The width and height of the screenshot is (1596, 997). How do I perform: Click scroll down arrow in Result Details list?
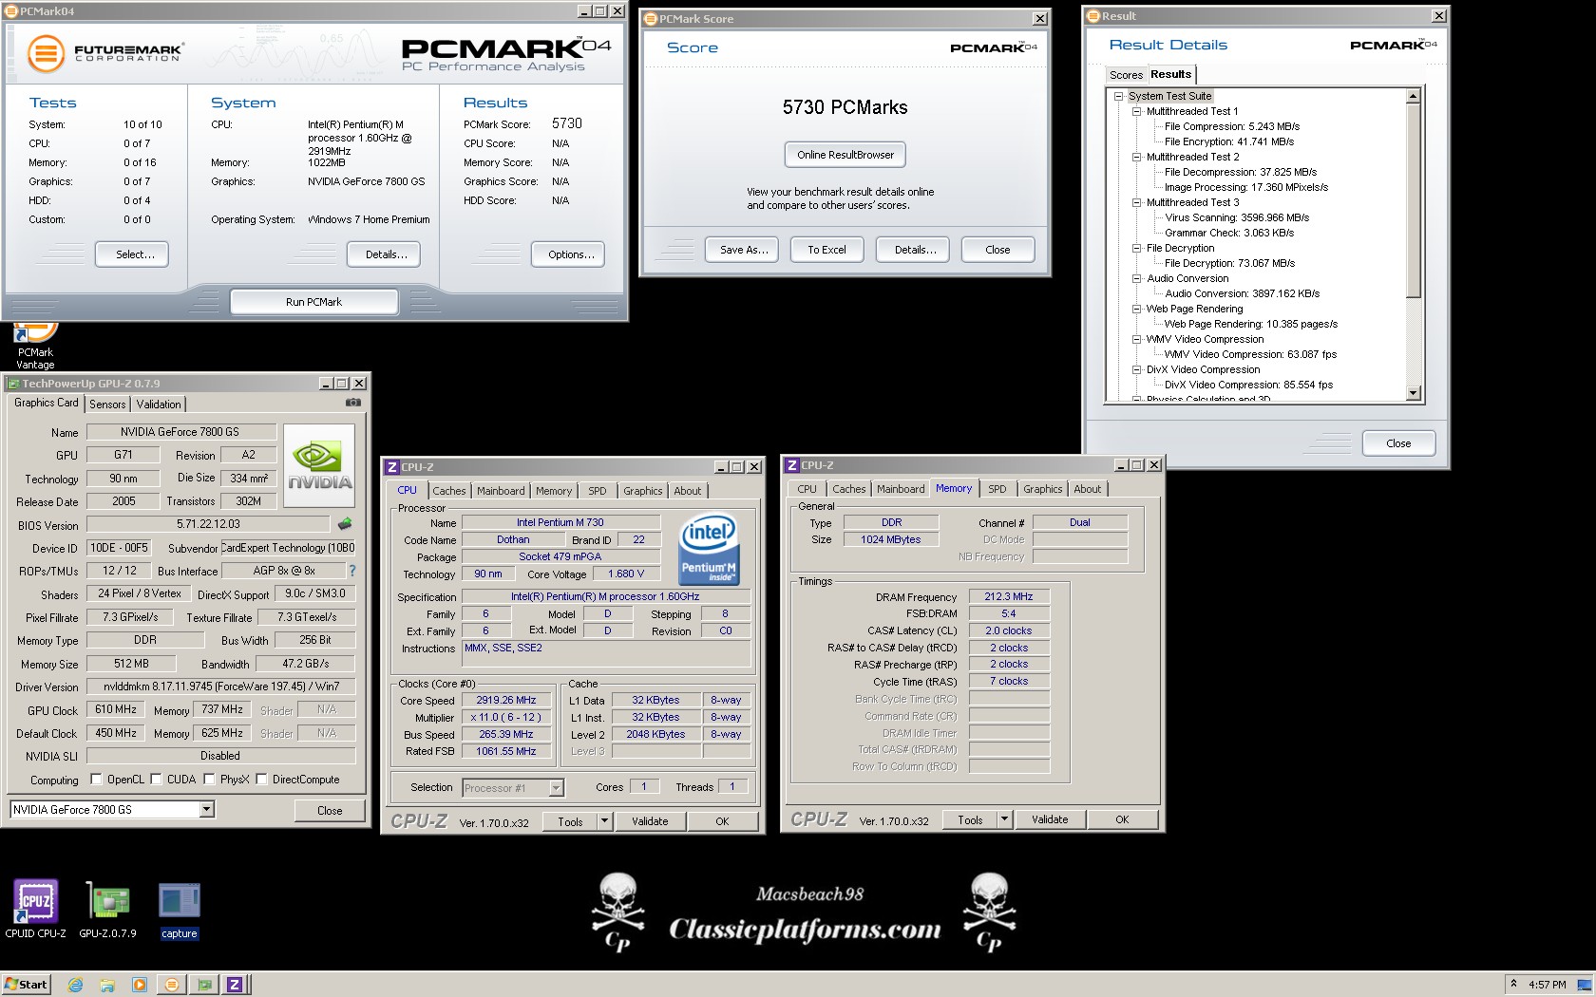1413,393
